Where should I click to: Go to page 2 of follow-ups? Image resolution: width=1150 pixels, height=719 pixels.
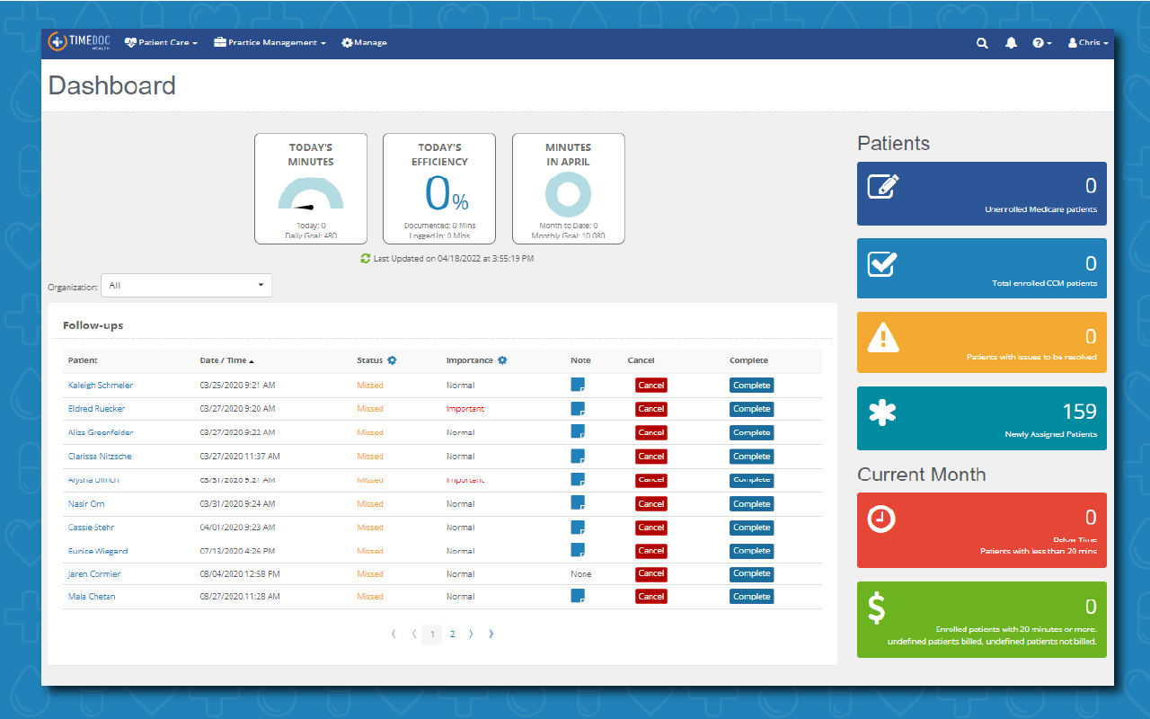click(452, 634)
